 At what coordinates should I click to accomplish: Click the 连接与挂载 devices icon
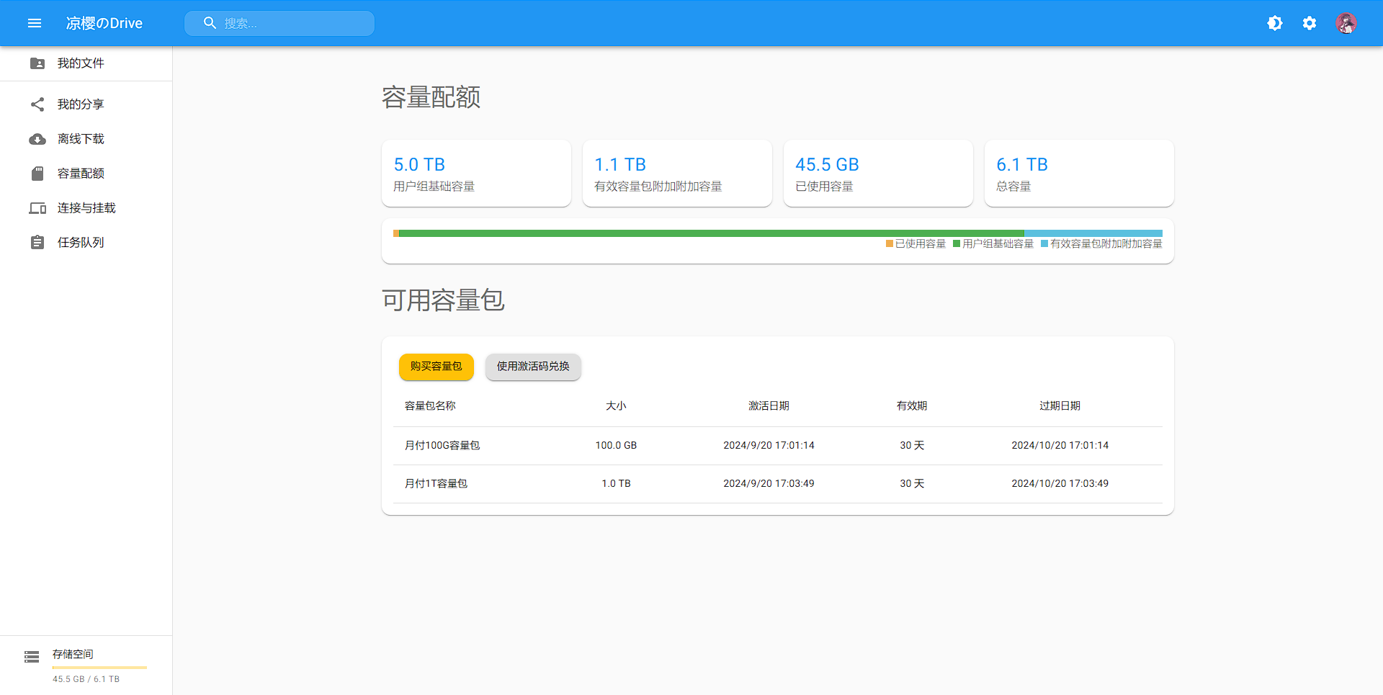tap(37, 208)
